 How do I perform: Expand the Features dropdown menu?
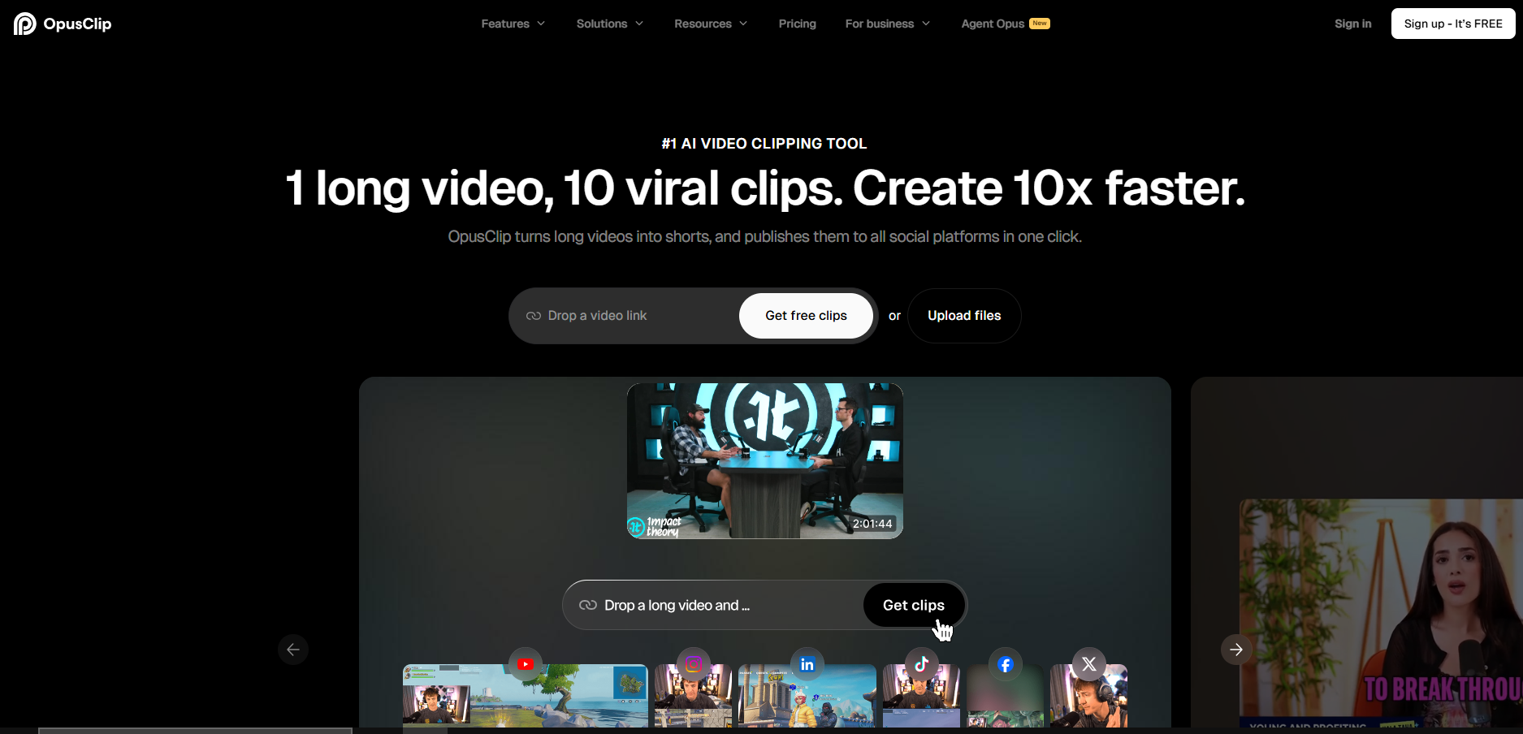(513, 24)
